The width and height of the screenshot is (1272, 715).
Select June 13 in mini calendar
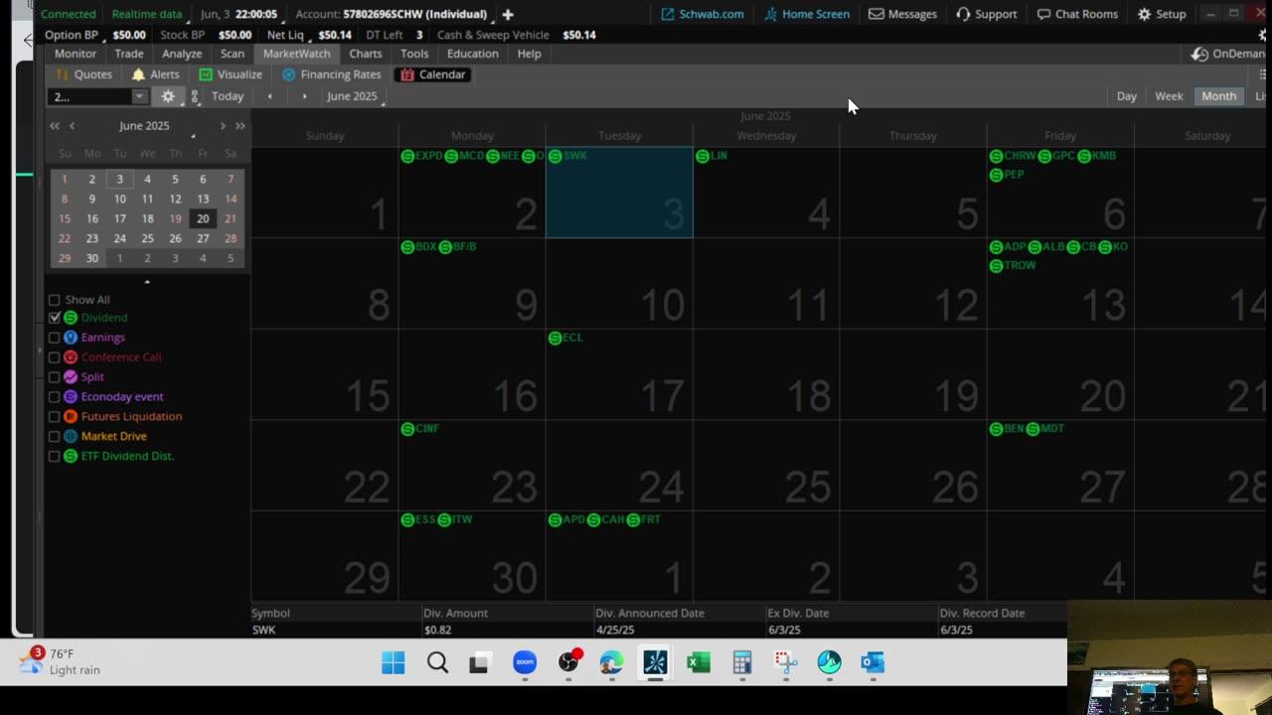tap(203, 199)
